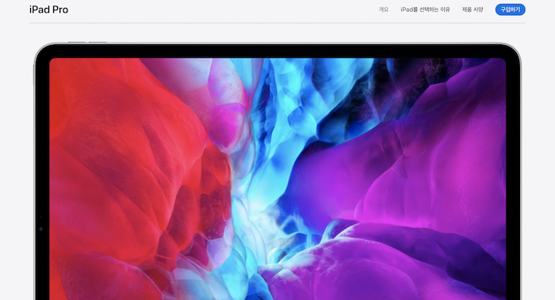Go to the 제품 사양 specs tab
555x300 pixels.
pyautogui.click(x=473, y=9)
